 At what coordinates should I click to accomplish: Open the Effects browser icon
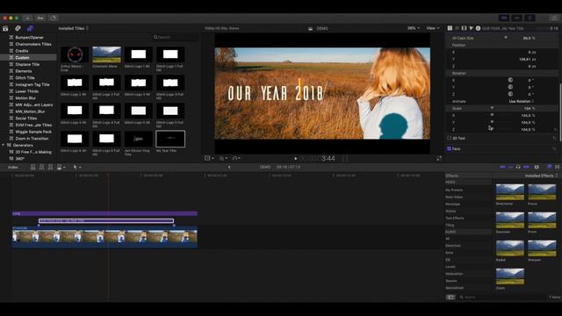click(550, 167)
